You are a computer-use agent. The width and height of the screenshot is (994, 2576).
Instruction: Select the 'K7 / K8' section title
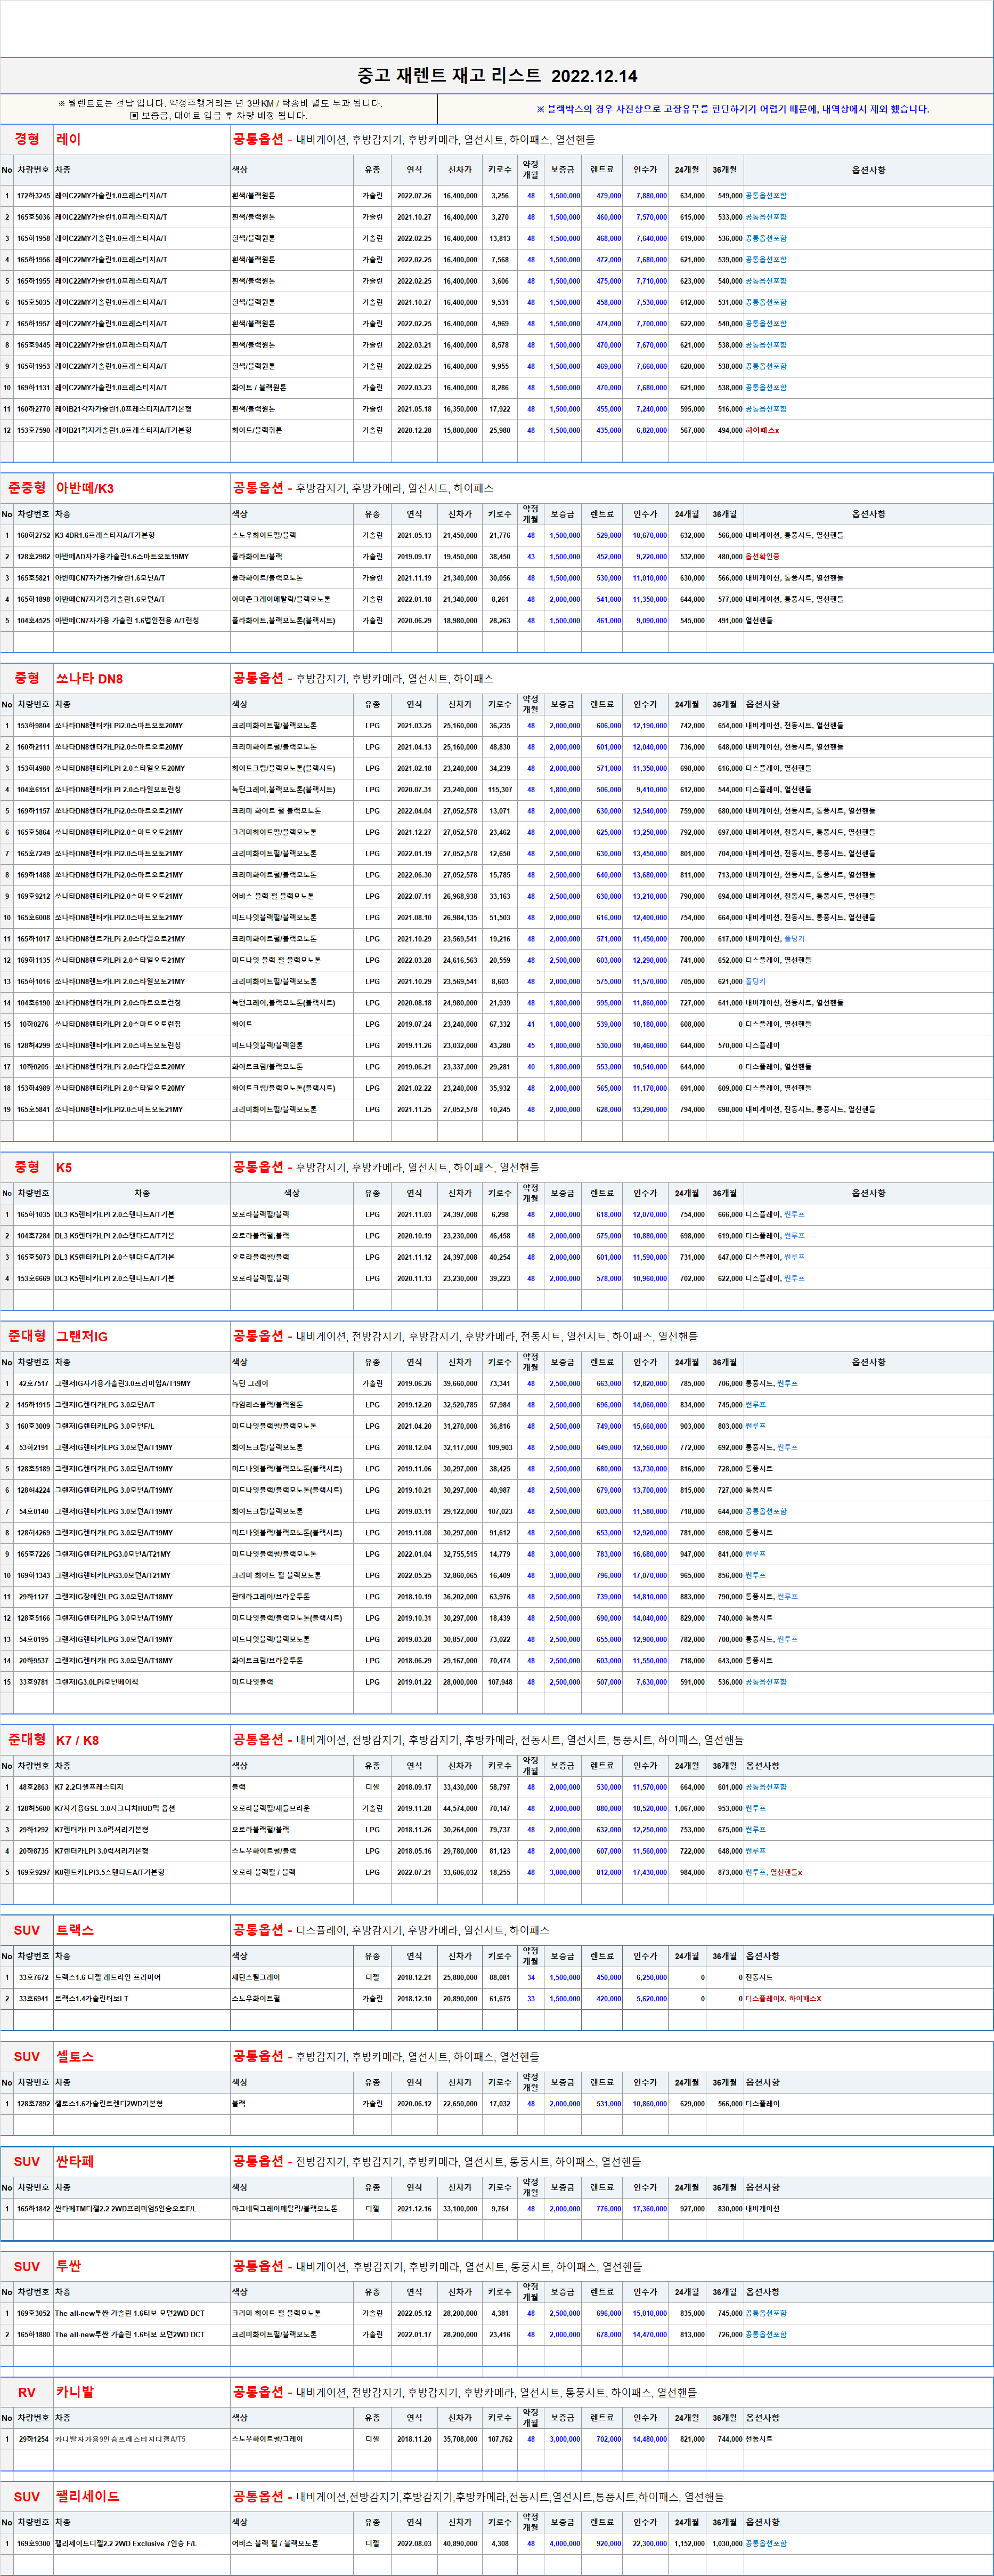77,1740
